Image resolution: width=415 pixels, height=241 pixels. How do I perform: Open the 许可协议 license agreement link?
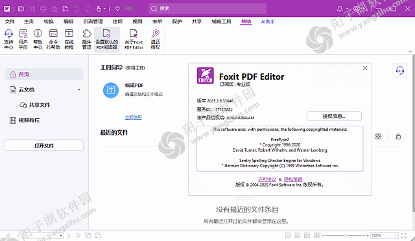267,179
